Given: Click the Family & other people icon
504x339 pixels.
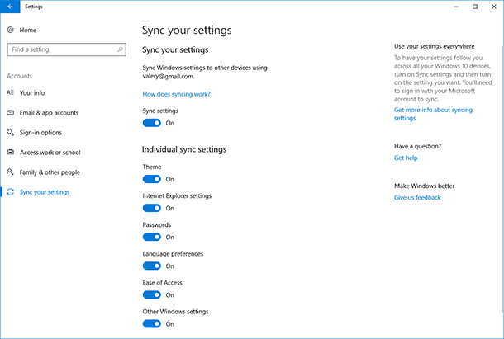Looking at the screenshot, I should (10, 172).
